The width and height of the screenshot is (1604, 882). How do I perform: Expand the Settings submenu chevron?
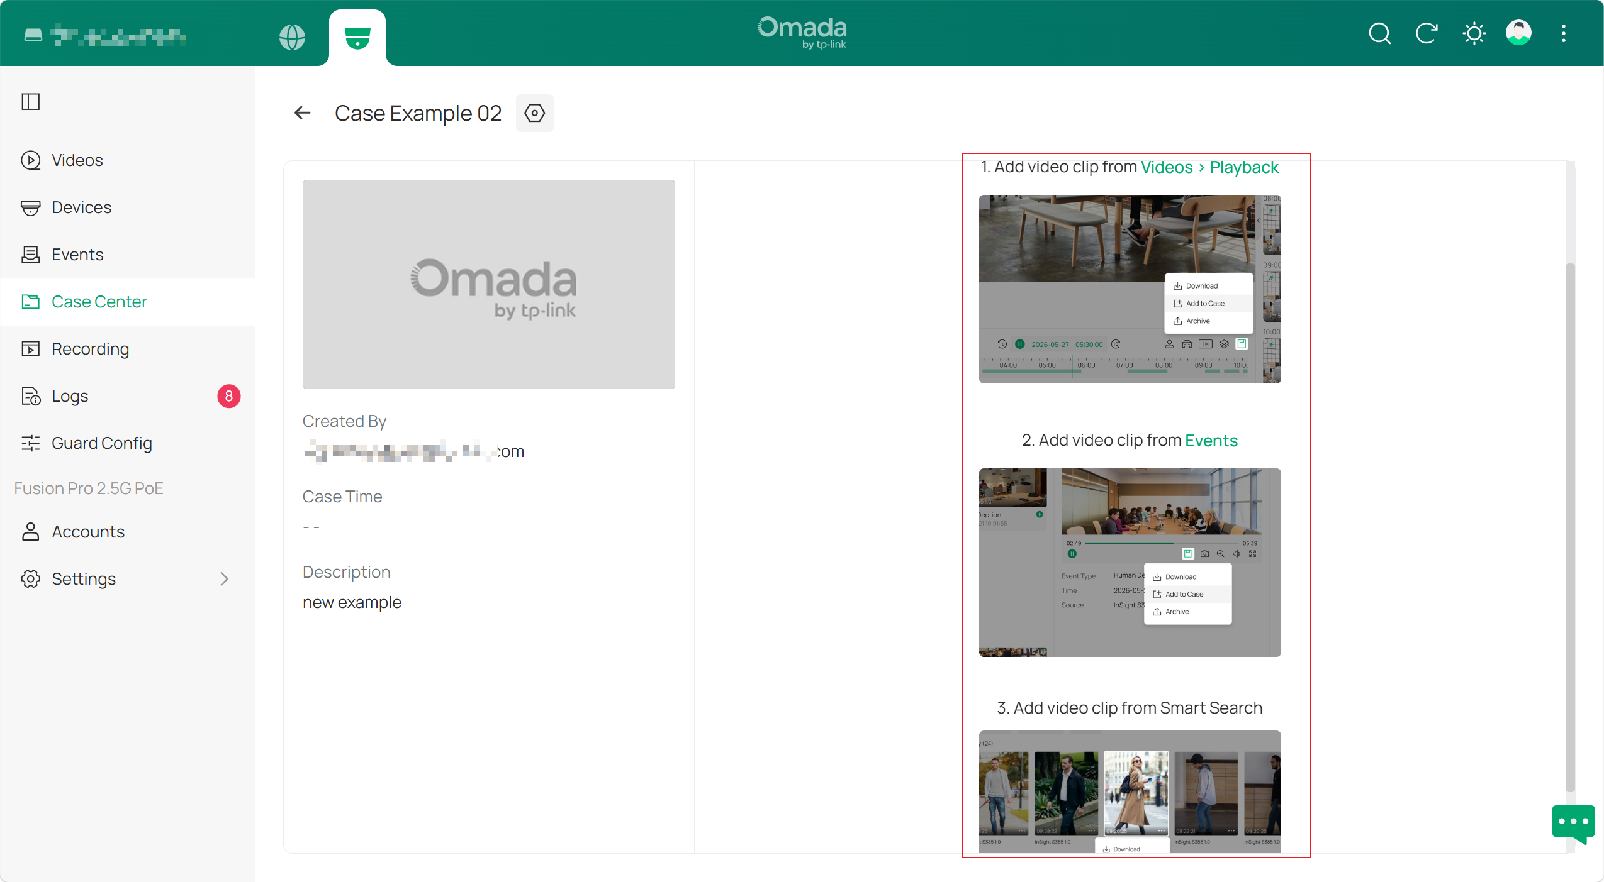coord(225,579)
